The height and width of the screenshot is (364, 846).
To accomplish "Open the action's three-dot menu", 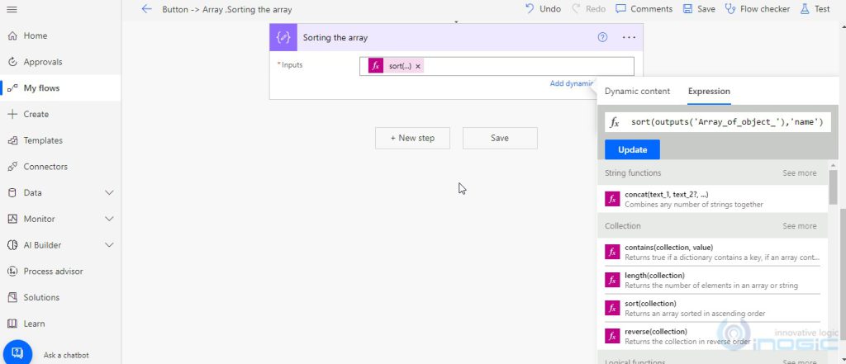I will pyautogui.click(x=629, y=38).
